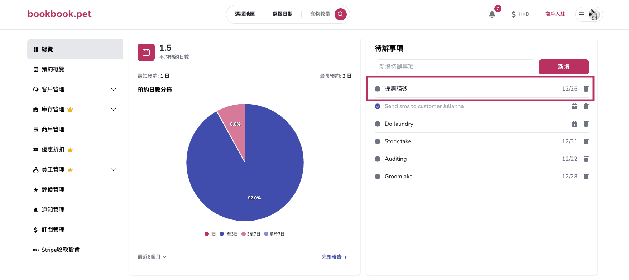Viewport: 629px width, 280px height.
Task: Click the 優惠折扣 coupon icon
Action: (36, 150)
